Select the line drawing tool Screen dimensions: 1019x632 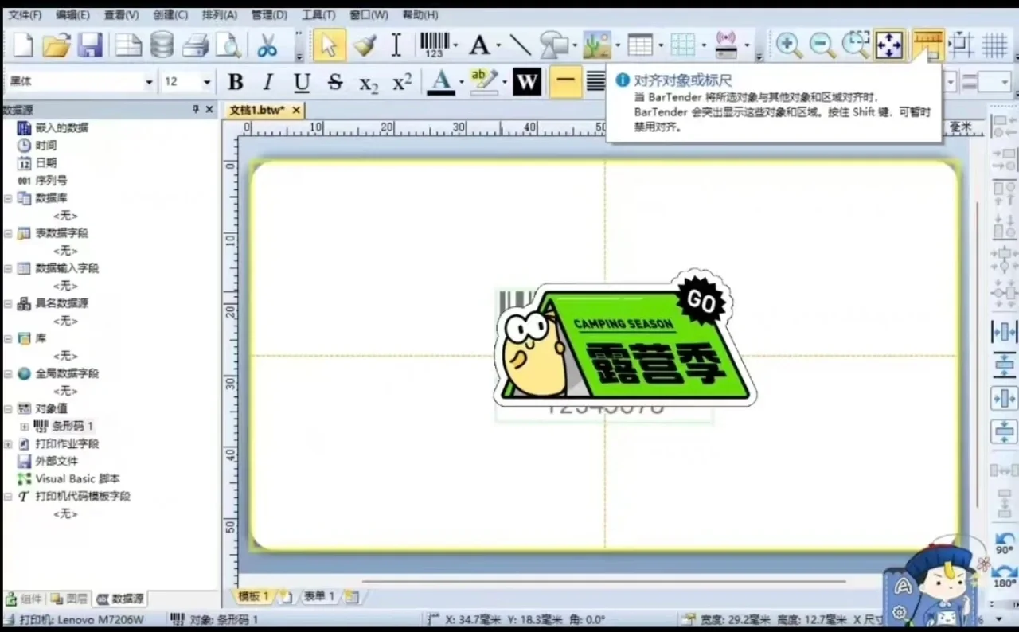pyautogui.click(x=520, y=45)
